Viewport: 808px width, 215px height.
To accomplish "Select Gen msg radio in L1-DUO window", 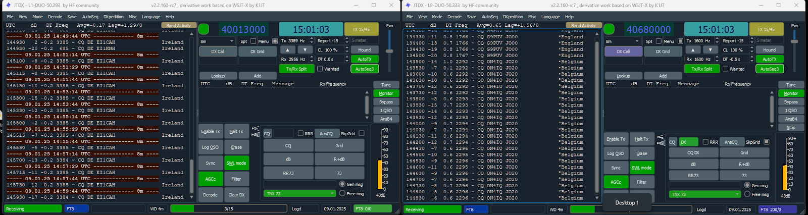I will point(342,184).
